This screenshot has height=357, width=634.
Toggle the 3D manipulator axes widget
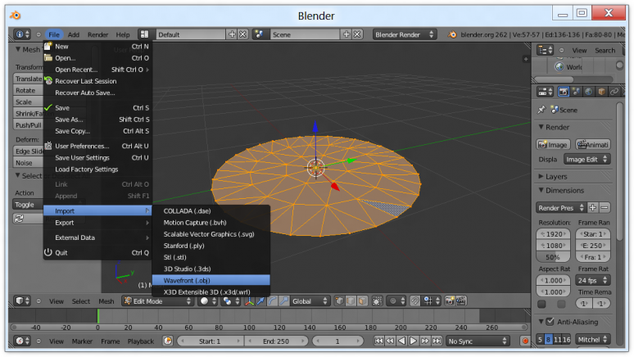point(250,301)
